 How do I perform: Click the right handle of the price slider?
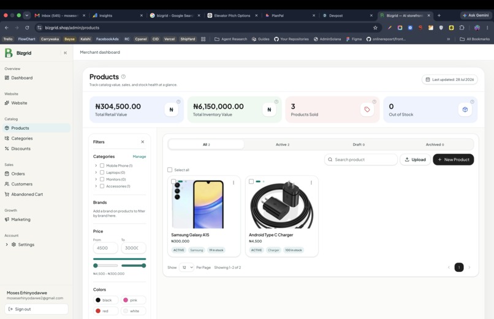(143, 266)
